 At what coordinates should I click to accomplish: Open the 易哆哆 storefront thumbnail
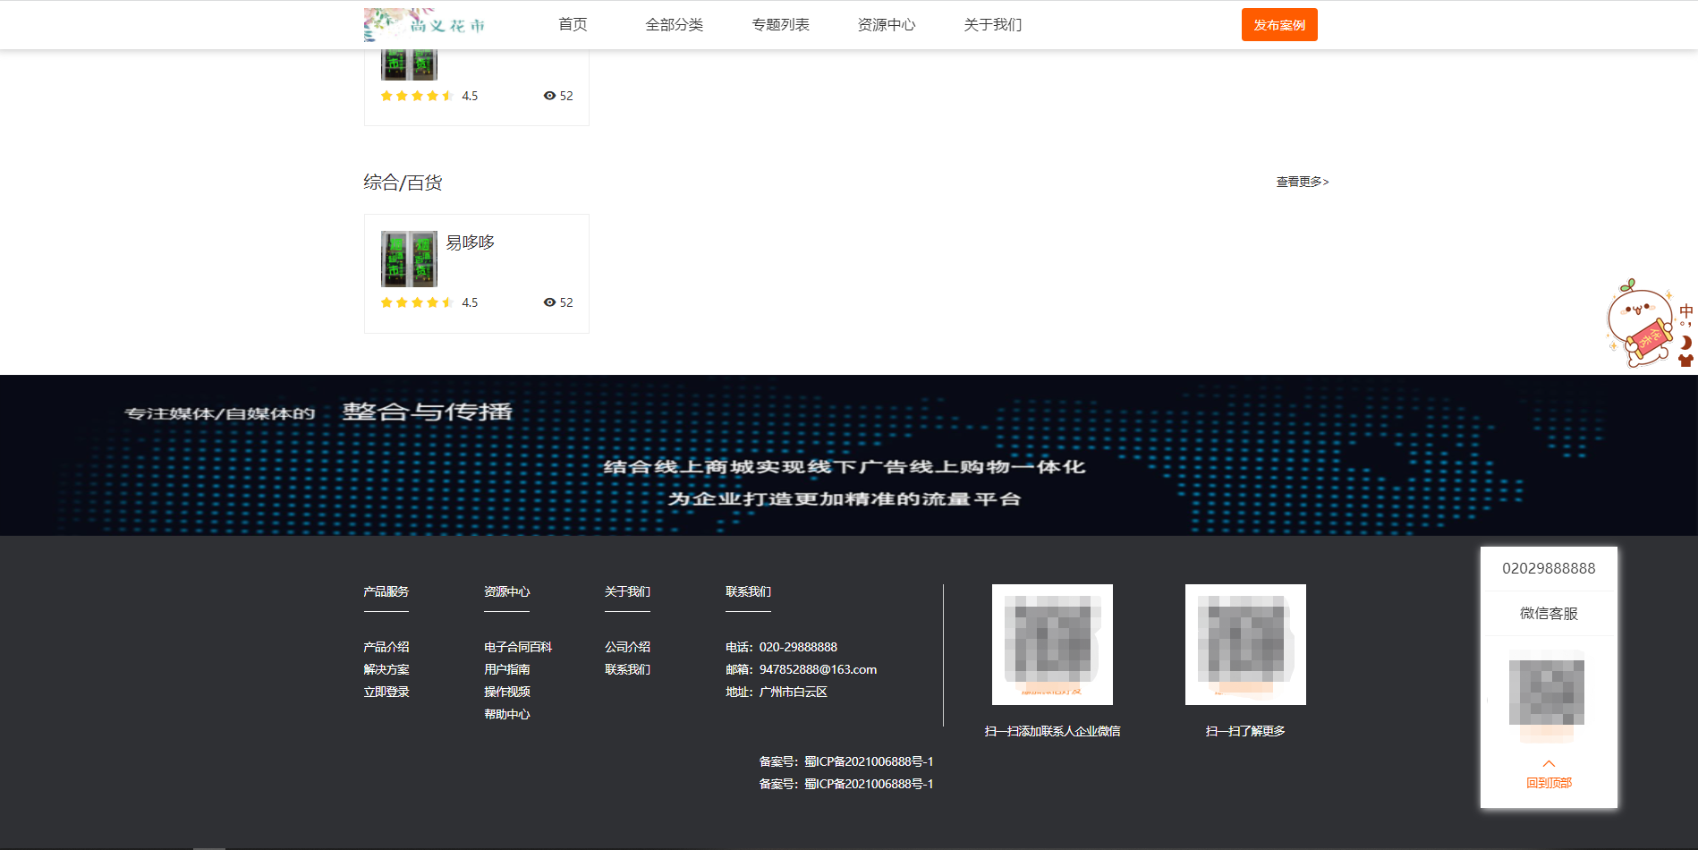(x=409, y=259)
